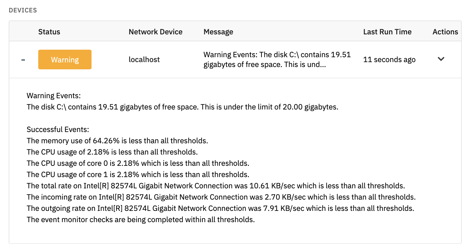Click the '11 seconds ago' run time
Image resolution: width=471 pixels, height=249 pixels.
click(389, 60)
